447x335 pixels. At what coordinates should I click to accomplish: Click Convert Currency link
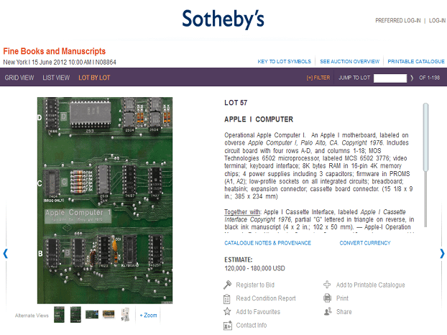[365, 243]
